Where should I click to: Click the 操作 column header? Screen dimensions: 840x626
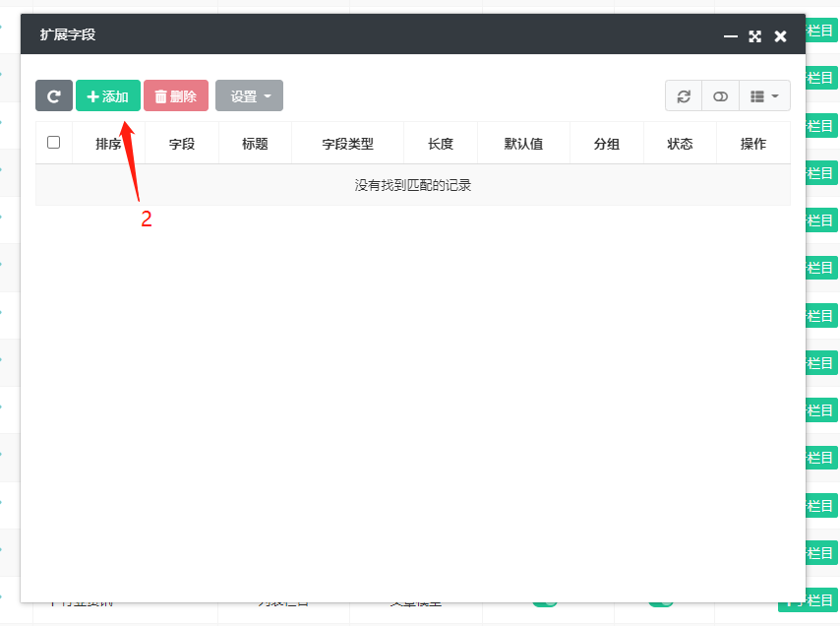pos(753,144)
